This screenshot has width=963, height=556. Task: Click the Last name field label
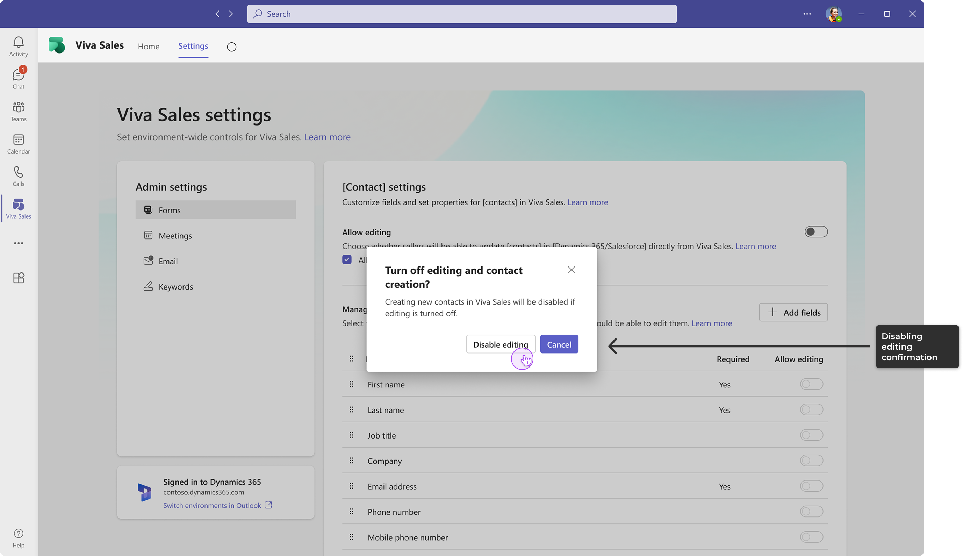tap(386, 410)
